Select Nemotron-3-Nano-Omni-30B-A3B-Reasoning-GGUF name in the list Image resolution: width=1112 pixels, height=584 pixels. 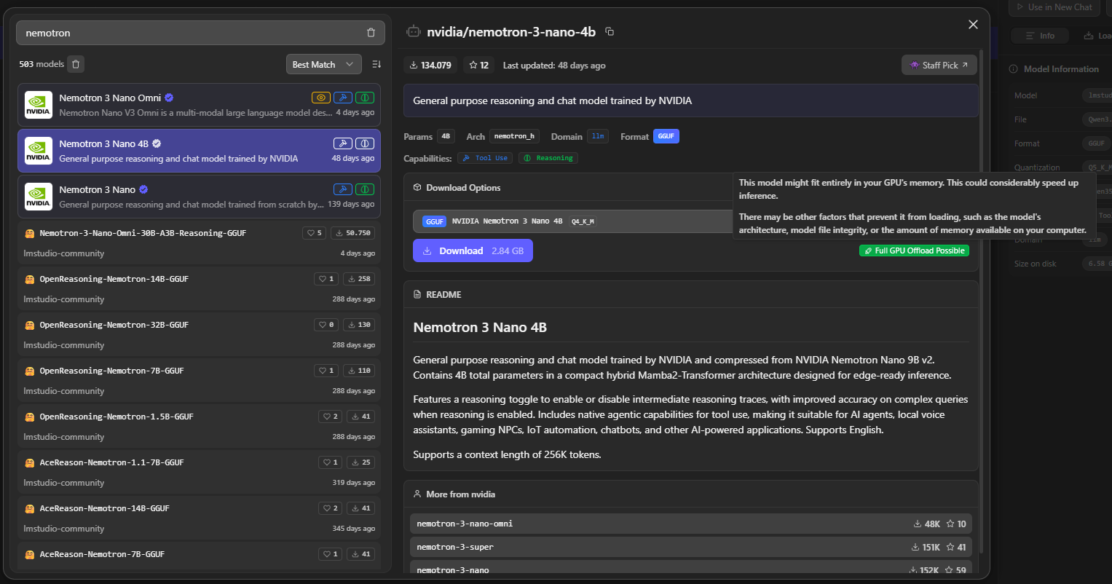click(143, 233)
